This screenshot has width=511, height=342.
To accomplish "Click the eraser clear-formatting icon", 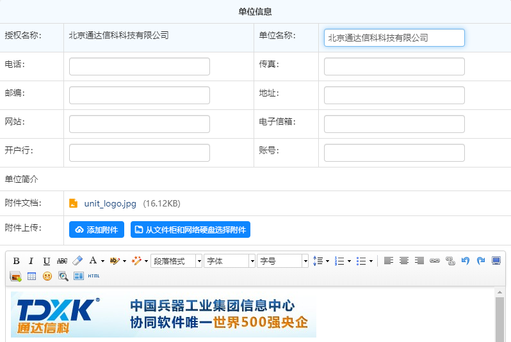I will pyautogui.click(x=77, y=261).
